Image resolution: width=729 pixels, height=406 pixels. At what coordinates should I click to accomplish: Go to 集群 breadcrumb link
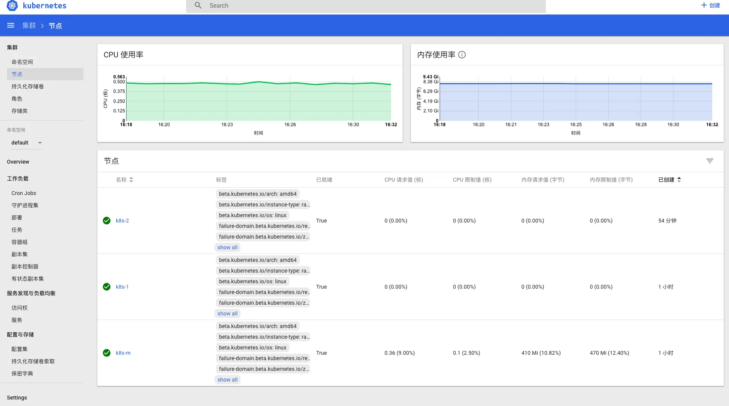pos(29,26)
